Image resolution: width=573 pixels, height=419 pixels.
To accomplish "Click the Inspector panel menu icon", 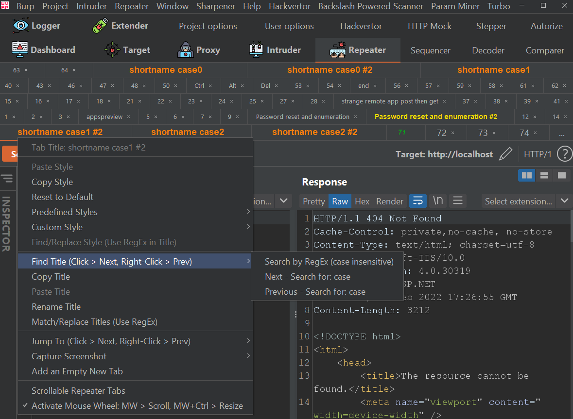I will pyautogui.click(x=7, y=179).
